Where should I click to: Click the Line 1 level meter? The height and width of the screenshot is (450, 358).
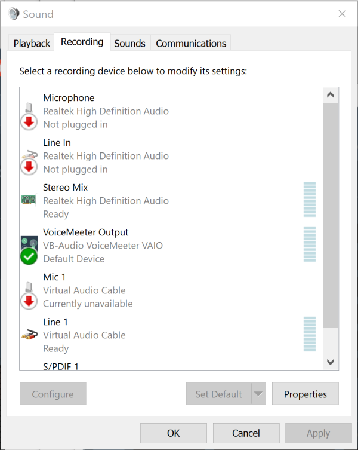[310, 334]
